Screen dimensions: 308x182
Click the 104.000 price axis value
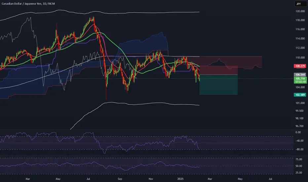tap(300, 87)
